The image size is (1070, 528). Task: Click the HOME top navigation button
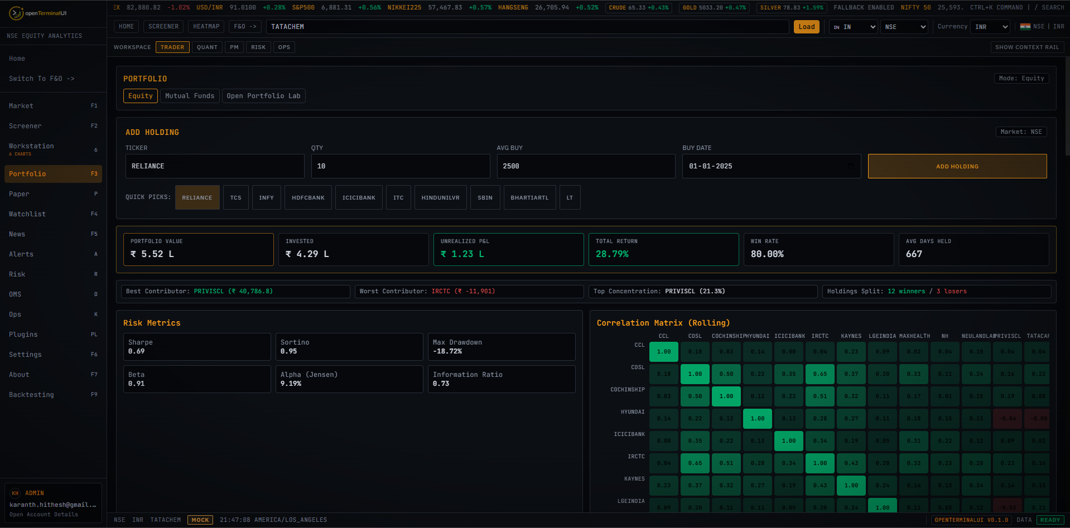tap(127, 27)
